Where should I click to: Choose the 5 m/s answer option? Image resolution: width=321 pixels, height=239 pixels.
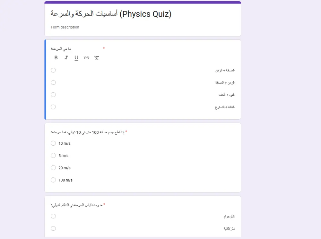(x=53, y=155)
